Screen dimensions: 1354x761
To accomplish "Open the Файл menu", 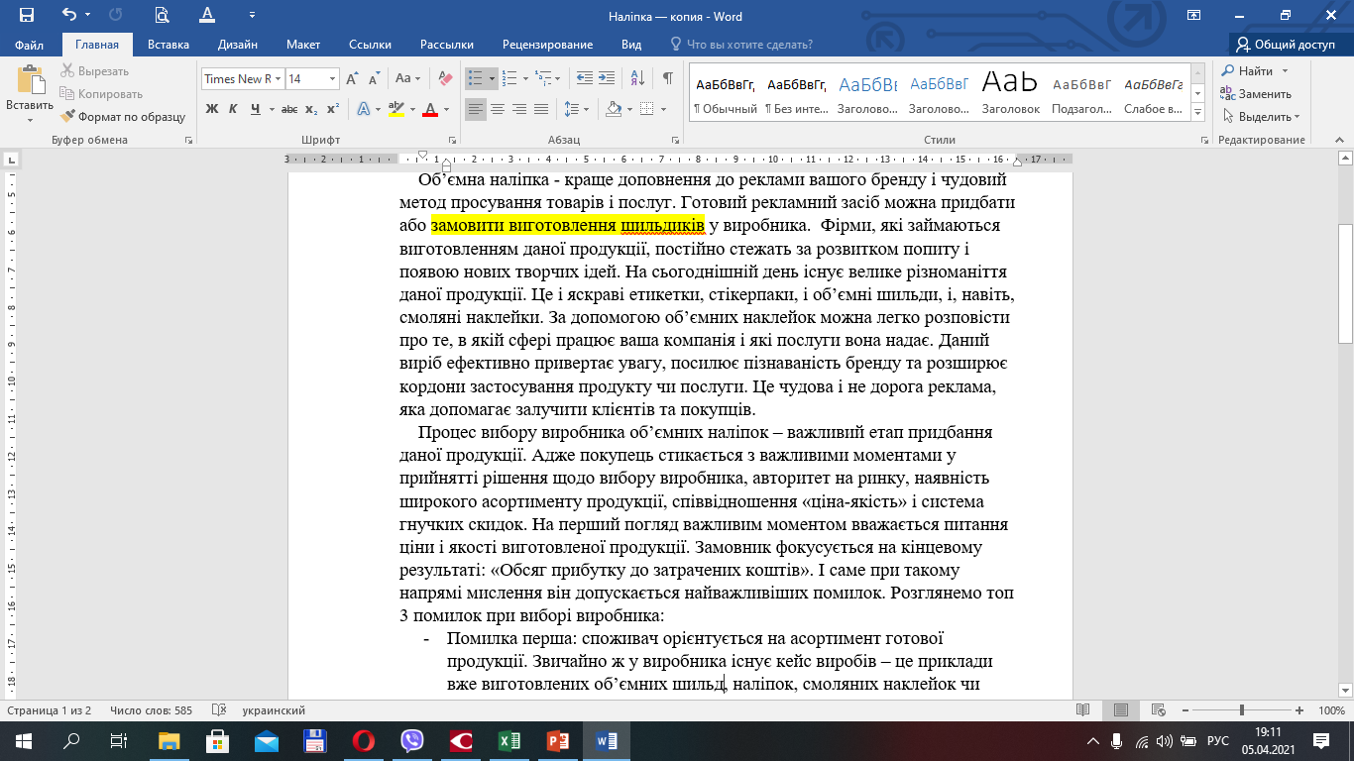I will point(30,45).
